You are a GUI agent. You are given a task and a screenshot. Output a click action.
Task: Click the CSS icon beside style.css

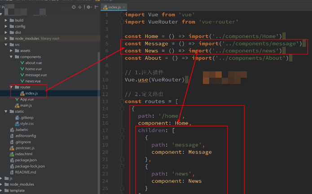(x=17, y=124)
